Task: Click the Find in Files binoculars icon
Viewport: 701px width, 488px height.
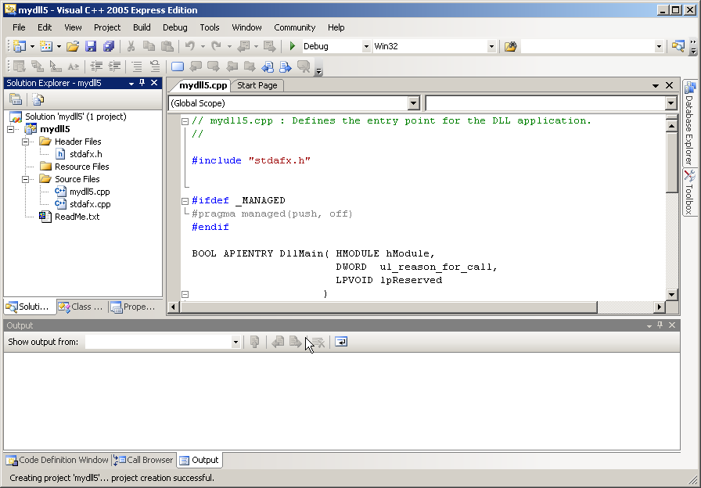Action: [511, 46]
